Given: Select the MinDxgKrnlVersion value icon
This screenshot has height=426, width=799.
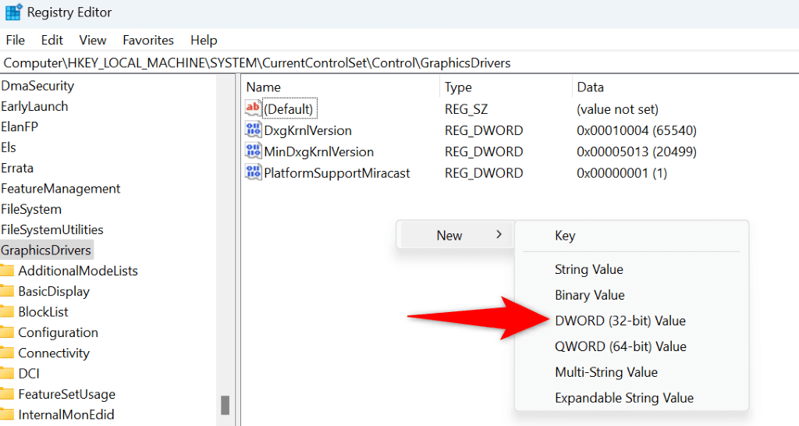Looking at the screenshot, I should pyautogui.click(x=254, y=151).
